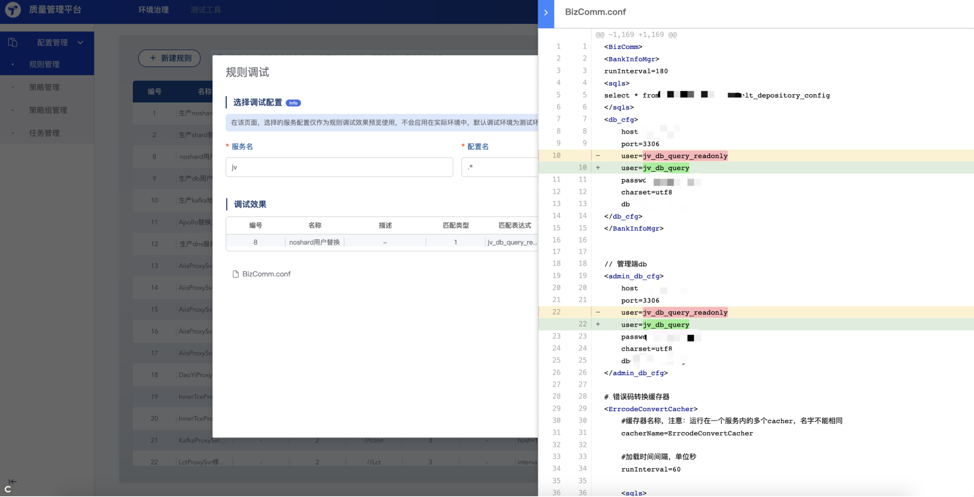Focus the 配置名 input field
Screen dimensions: 974x497
tap(499, 167)
